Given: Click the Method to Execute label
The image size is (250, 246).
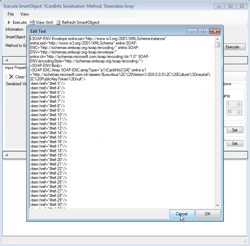Looking at the screenshot, I should coord(16,46).
